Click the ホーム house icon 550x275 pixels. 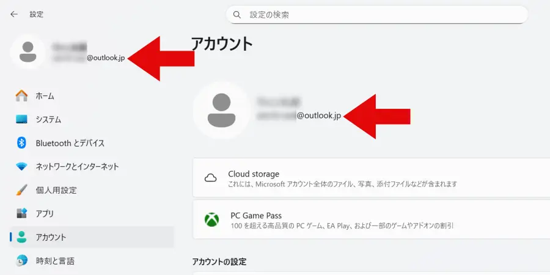pos(22,96)
